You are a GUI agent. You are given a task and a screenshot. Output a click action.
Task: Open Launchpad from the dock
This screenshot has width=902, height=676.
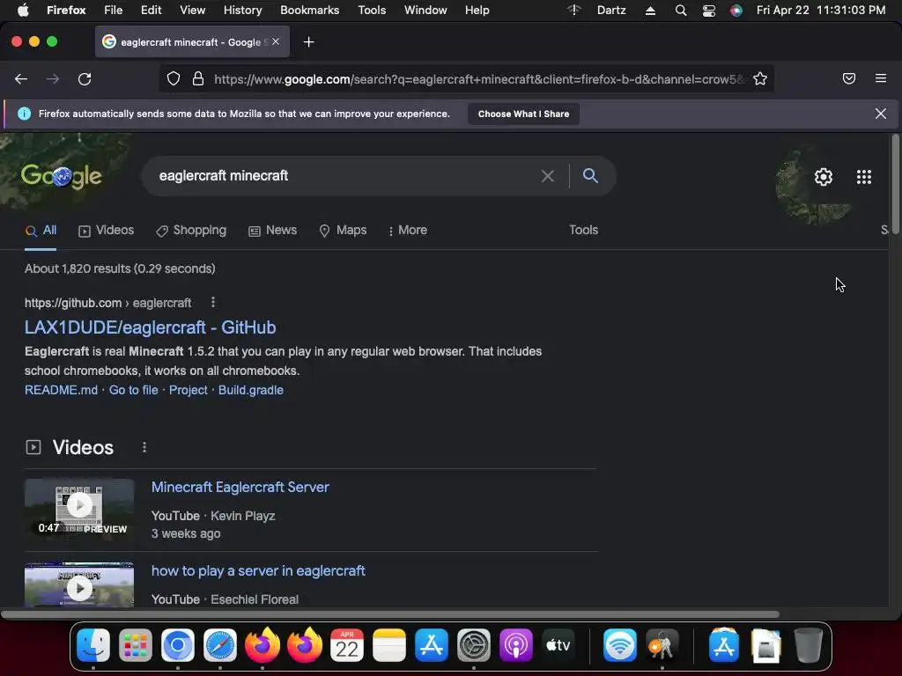(135, 645)
